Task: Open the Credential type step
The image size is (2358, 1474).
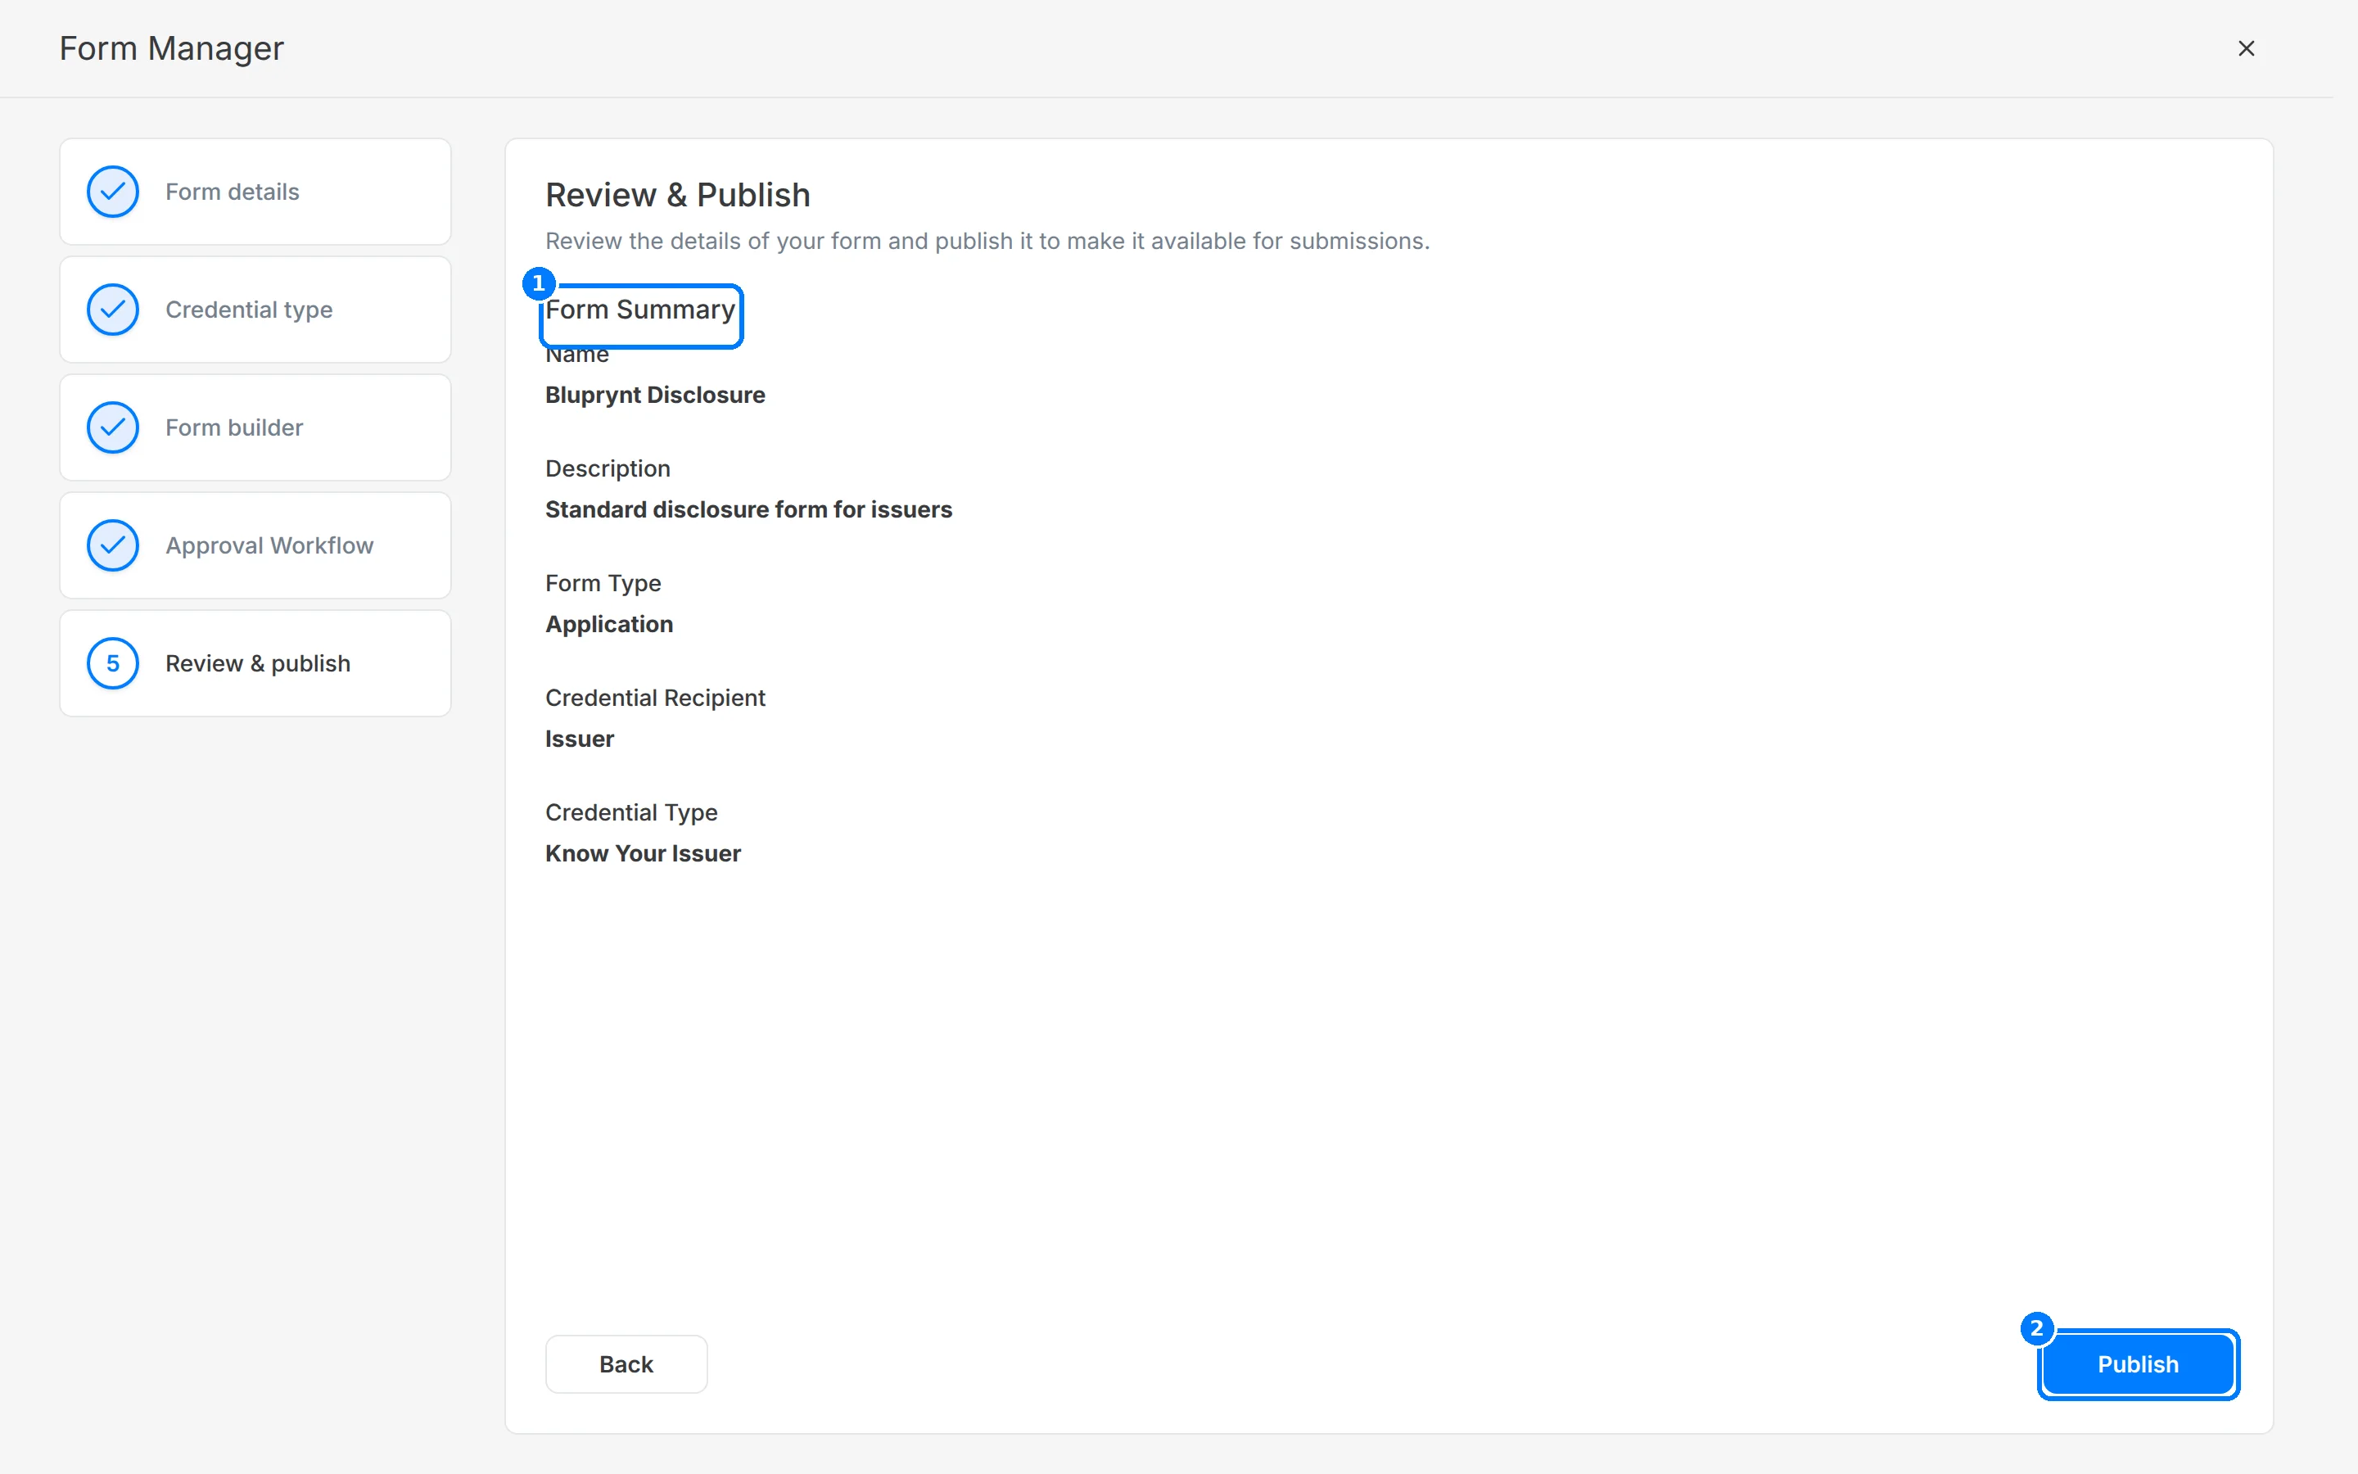Action: coord(255,309)
